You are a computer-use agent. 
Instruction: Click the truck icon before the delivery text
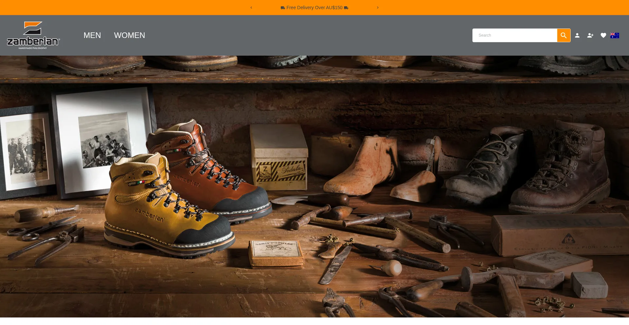(x=282, y=8)
